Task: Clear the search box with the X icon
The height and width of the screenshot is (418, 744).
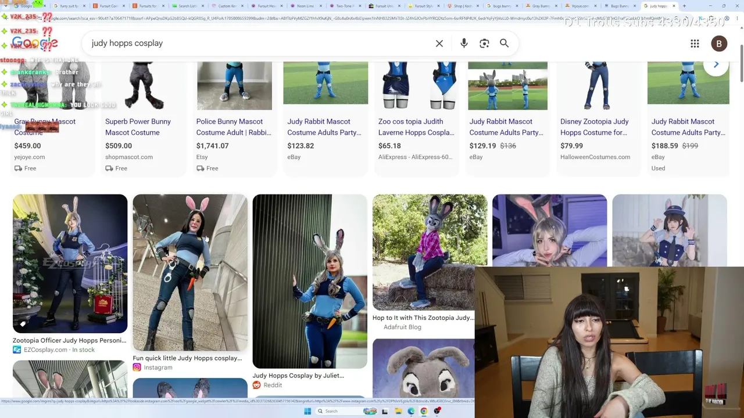Action: point(439,44)
